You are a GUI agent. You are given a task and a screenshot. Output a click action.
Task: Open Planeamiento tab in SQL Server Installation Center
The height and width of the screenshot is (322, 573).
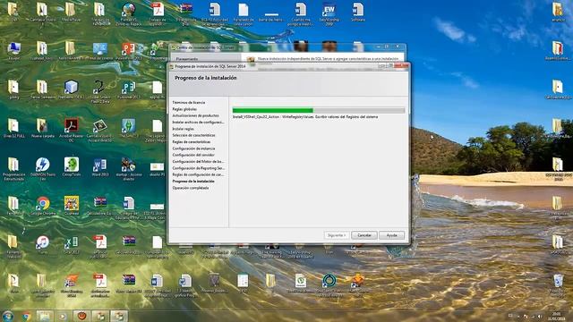coord(187,59)
